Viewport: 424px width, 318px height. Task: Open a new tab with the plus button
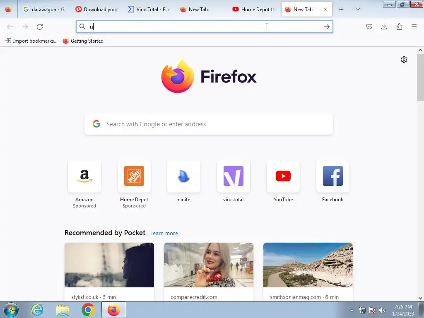pos(341,10)
